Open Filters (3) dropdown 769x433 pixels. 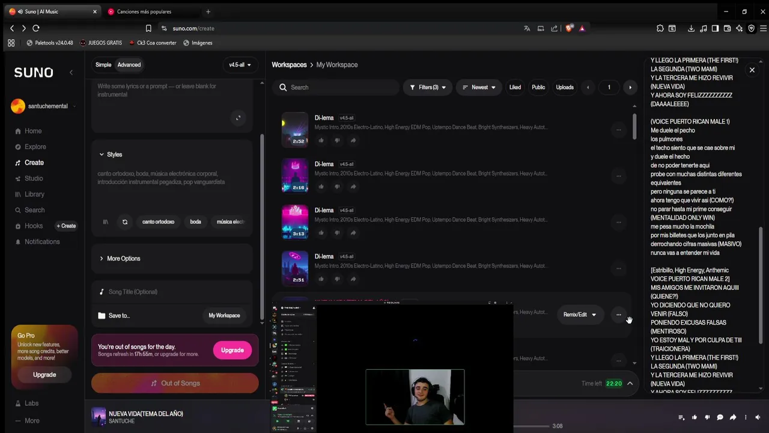428,87
